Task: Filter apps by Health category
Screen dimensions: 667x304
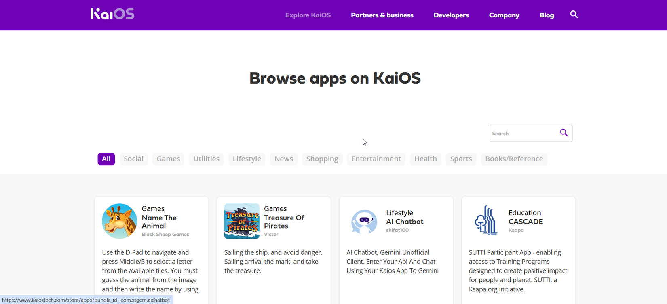Action: coord(425,159)
